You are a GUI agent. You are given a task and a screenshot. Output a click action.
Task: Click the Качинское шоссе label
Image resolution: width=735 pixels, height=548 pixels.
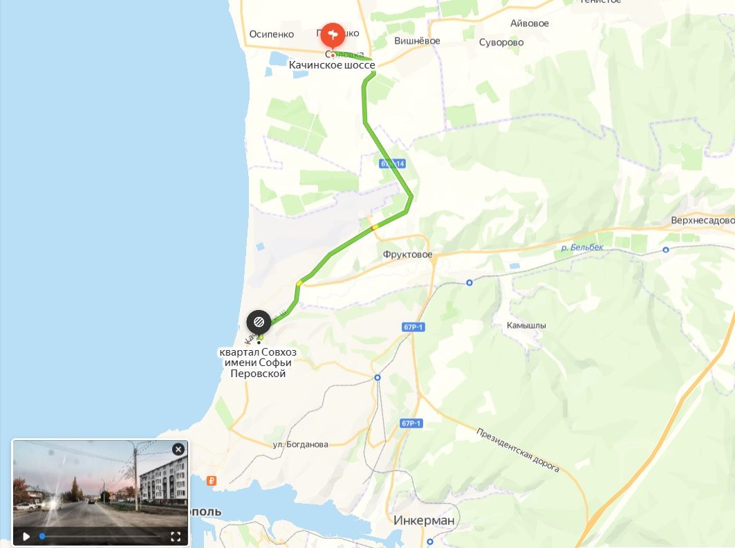point(332,65)
